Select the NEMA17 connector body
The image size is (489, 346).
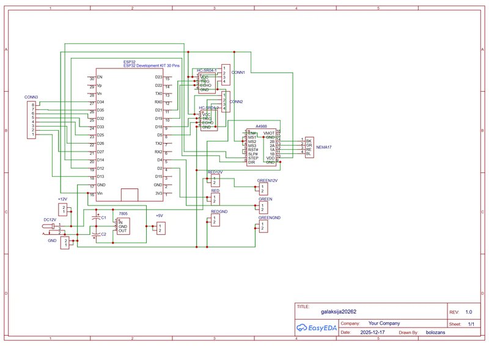tap(309, 147)
